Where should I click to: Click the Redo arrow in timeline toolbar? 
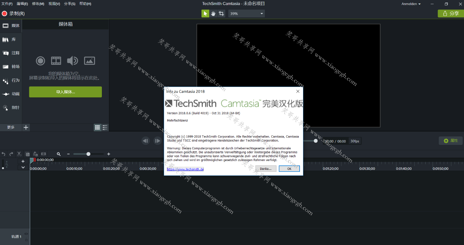tap(11, 154)
